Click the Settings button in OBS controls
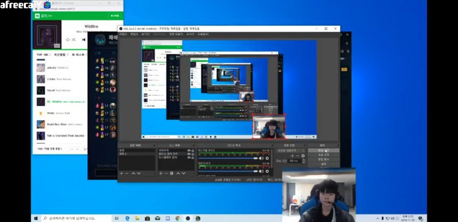The width and height of the screenshot is (458, 222). 323,163
